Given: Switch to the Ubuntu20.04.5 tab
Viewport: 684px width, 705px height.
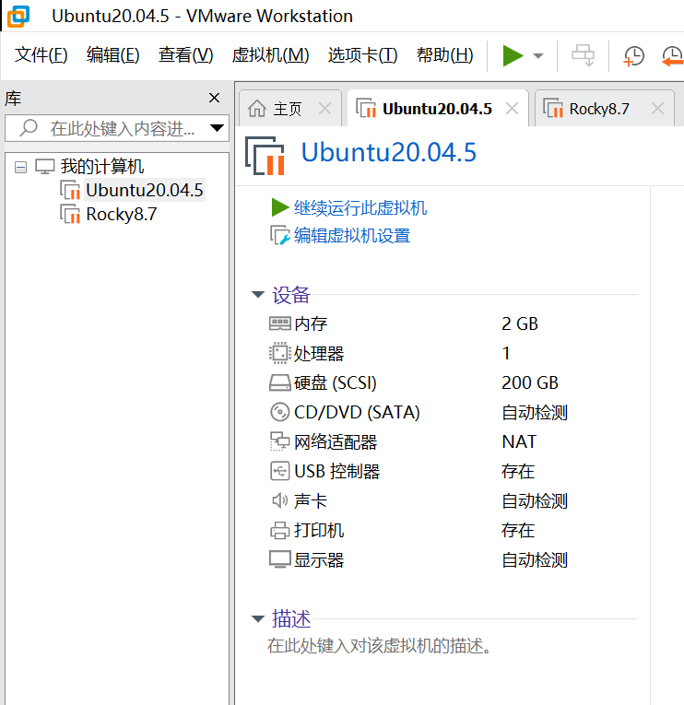Looking at the screenshot, I should [437, 109].
